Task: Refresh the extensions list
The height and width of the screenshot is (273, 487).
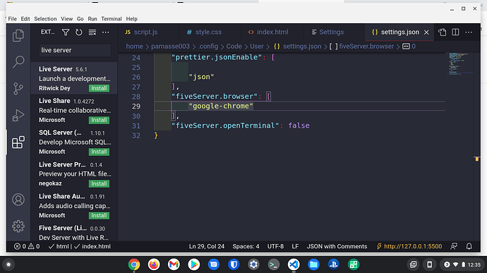Action: (x=79, y=32)
